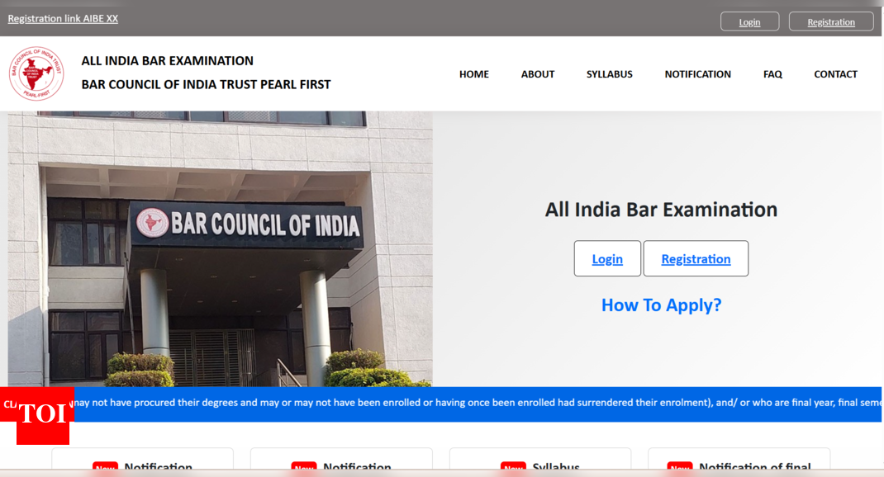Select SYLLABUS in the navigation bar
Screen dimensions: 884x477
point(609,73)
